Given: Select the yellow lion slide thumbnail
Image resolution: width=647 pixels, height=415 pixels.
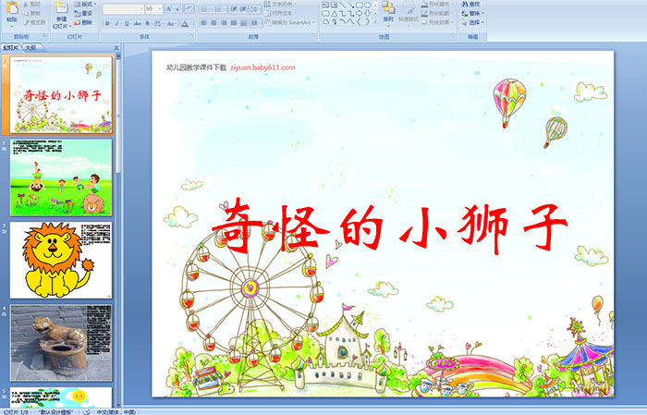Looking at the screenshot, I should [61, 259].
